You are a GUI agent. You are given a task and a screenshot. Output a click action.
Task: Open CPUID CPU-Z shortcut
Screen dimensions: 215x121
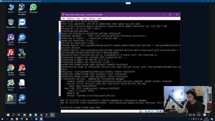[11, 40]
